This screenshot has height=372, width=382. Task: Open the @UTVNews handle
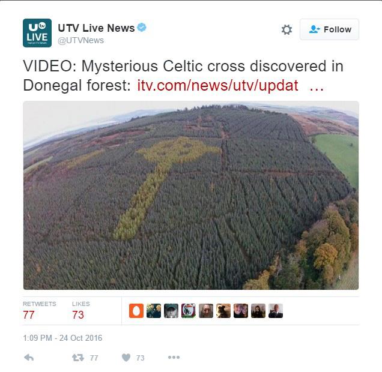(x=80, y=40)
